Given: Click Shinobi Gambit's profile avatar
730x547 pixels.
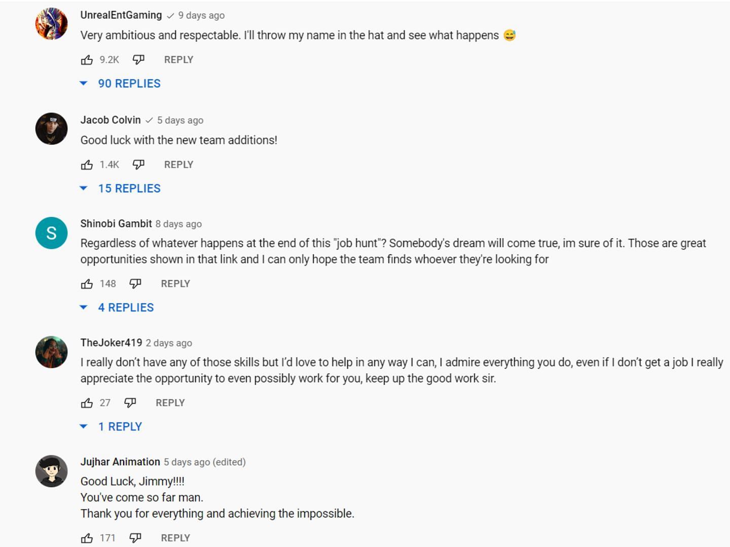Looking at the screenshot, I should [51, 233].
